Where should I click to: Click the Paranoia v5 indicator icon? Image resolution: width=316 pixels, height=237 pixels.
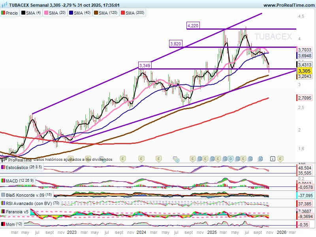click(3, 211)
